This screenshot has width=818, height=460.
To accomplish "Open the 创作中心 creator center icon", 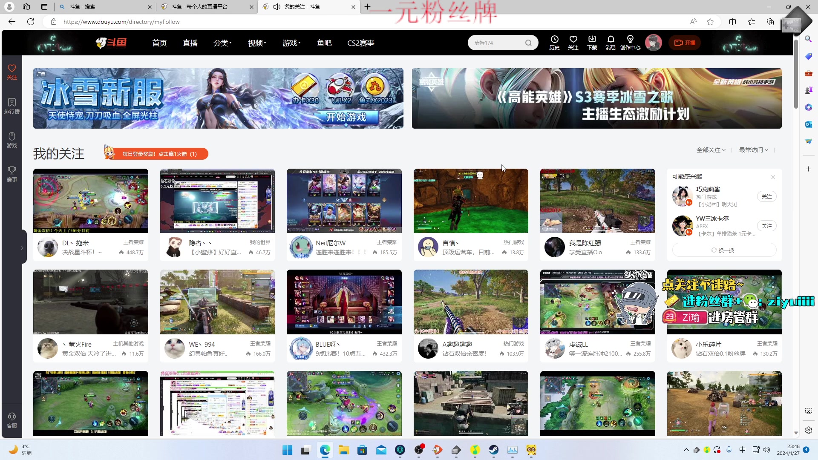I will [630, 43].
